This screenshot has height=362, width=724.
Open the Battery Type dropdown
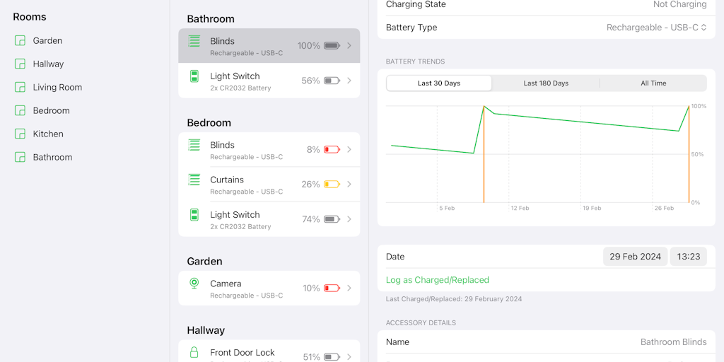657,28
